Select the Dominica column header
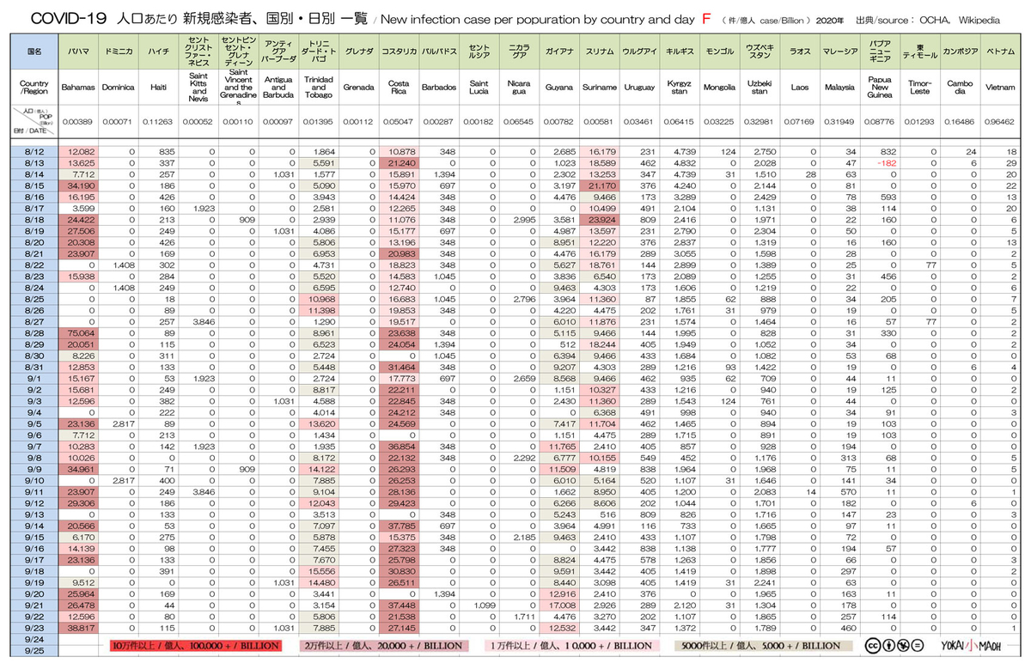 [118, 88]
